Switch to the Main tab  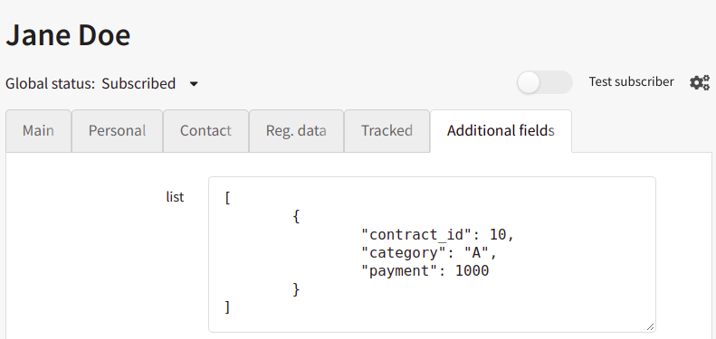pos(38,131)
